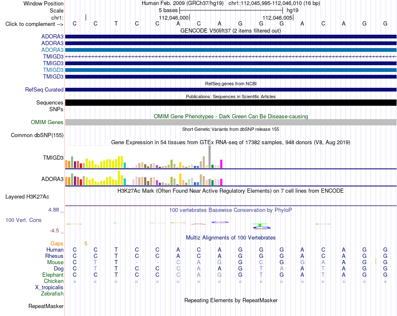Click the 112,046,005 ruler position
397x316 pixels.
click(x=277, y=18)
